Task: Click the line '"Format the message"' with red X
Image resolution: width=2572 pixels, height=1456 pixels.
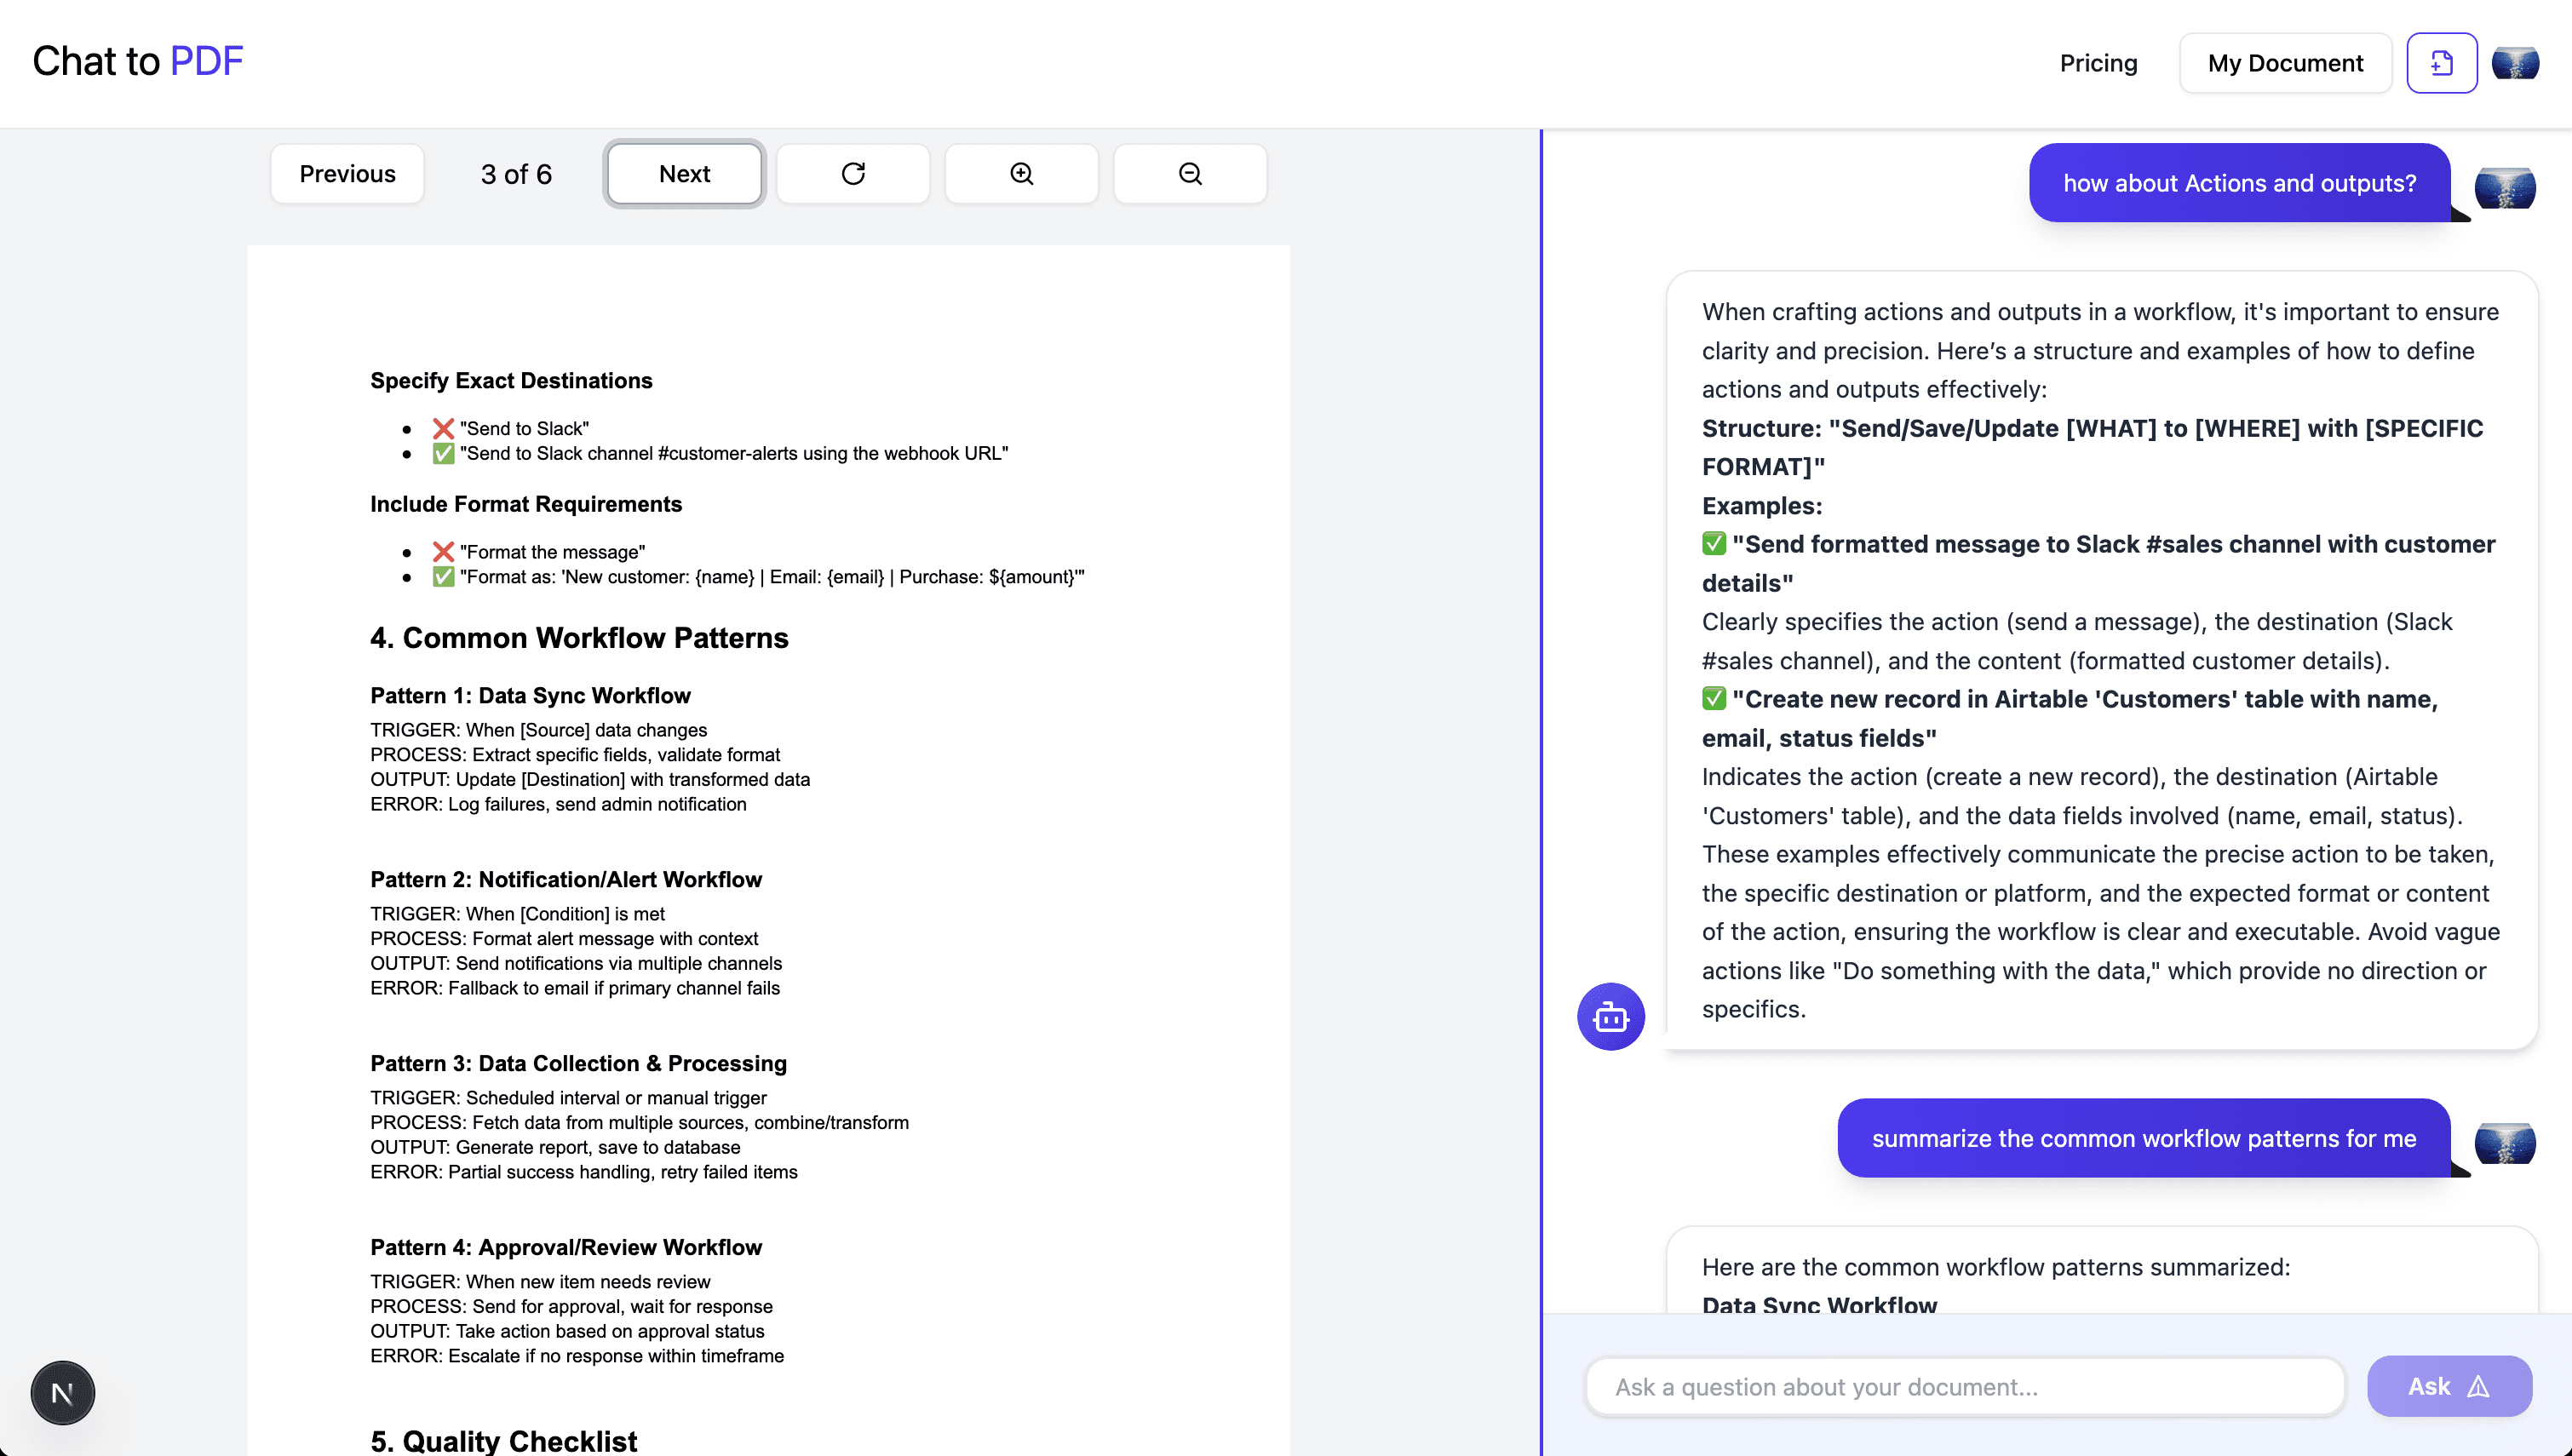Action: click(539, 552)
